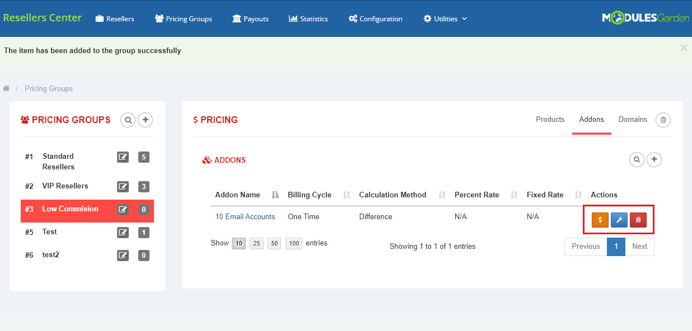The image size is (692, 331).
Task: Sort by Billing Cycle column
Action: click(x=319, y=195)
